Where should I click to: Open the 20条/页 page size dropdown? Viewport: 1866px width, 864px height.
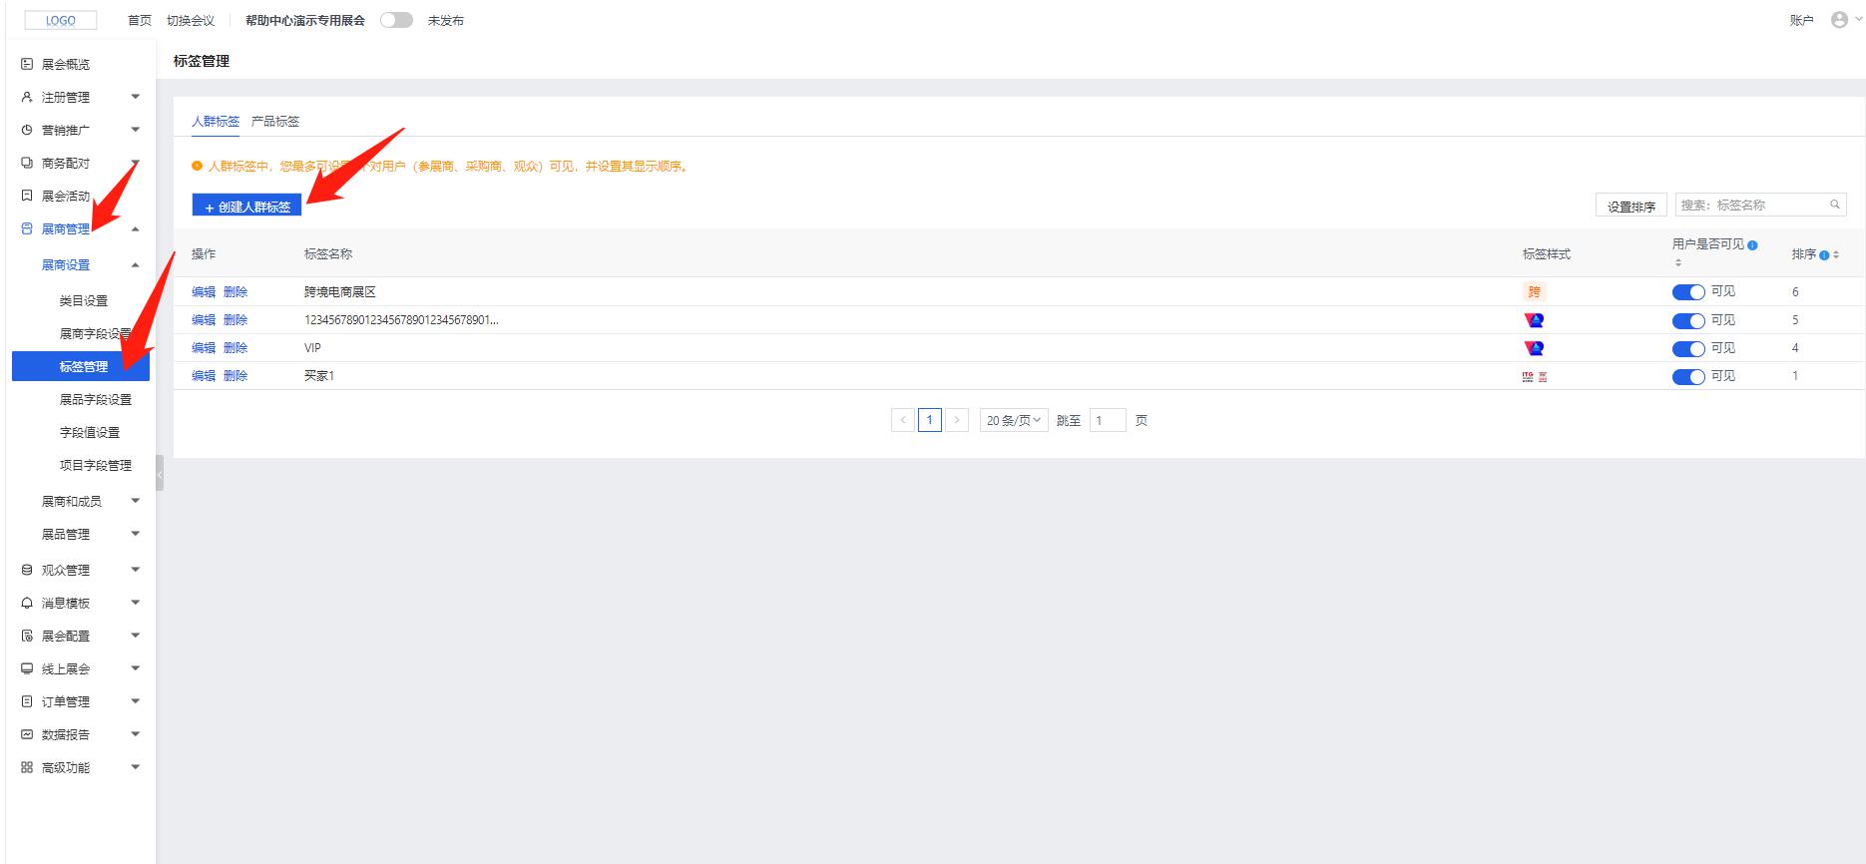1014,420
